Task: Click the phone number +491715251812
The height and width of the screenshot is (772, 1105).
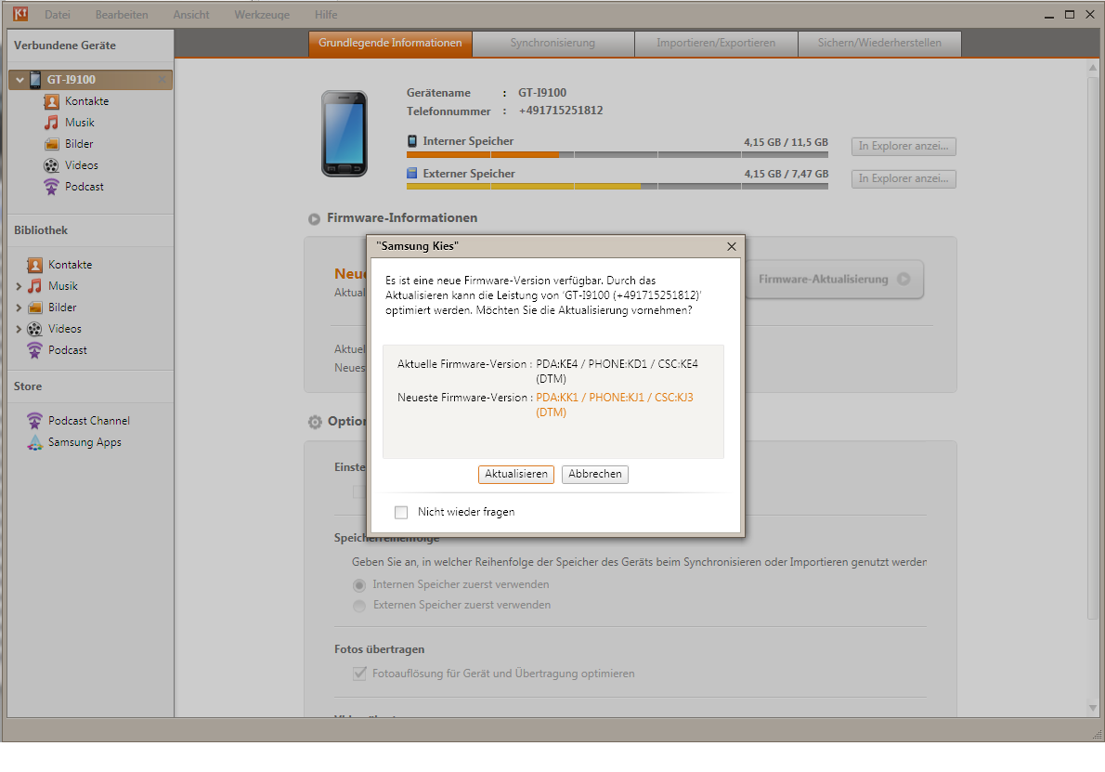Action: 561,111
